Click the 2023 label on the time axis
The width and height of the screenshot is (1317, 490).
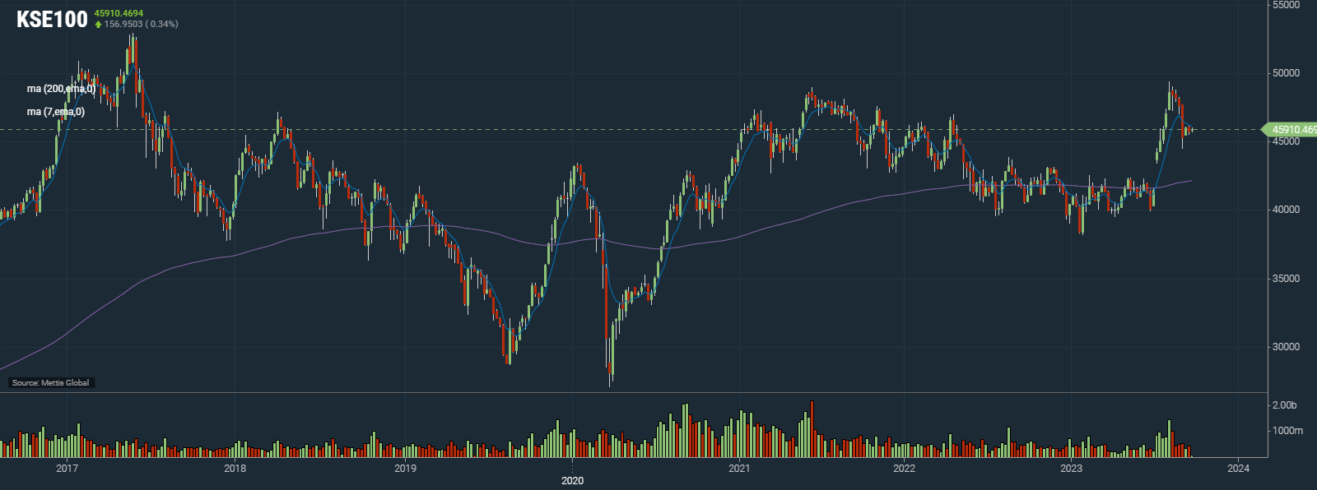(1071, 469)
